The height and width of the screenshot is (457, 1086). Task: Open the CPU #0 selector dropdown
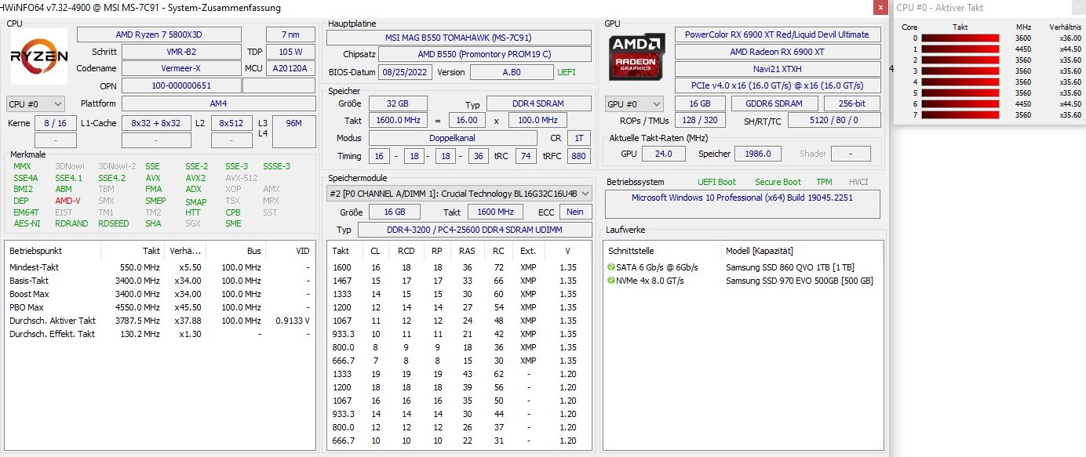35,103
